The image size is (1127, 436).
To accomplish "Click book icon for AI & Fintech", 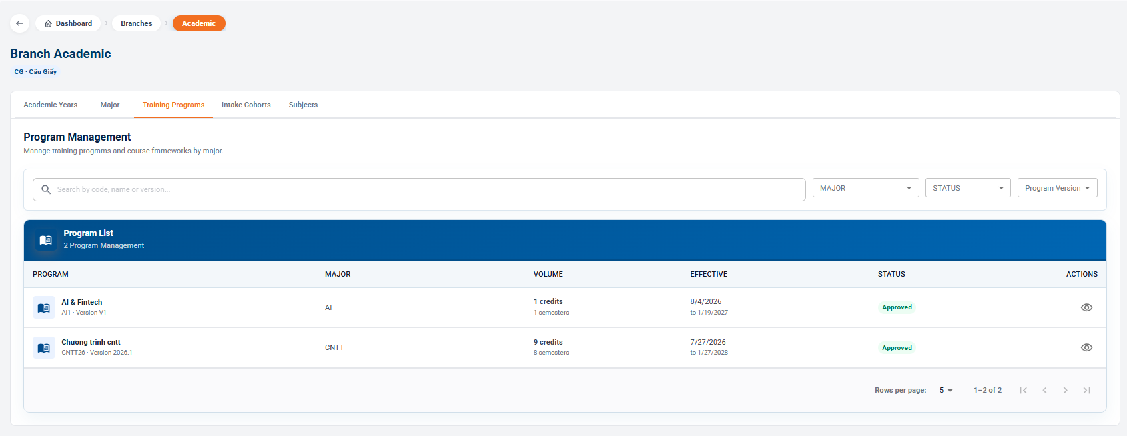I will coord(44,307).
